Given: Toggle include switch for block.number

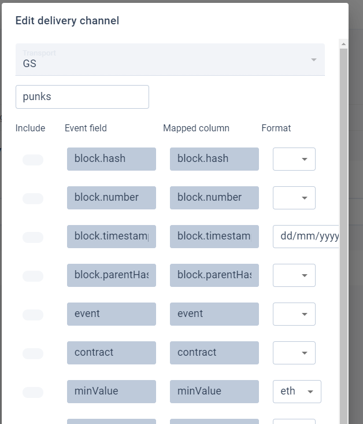Looking at the screenshot, I should pos(33,198).
